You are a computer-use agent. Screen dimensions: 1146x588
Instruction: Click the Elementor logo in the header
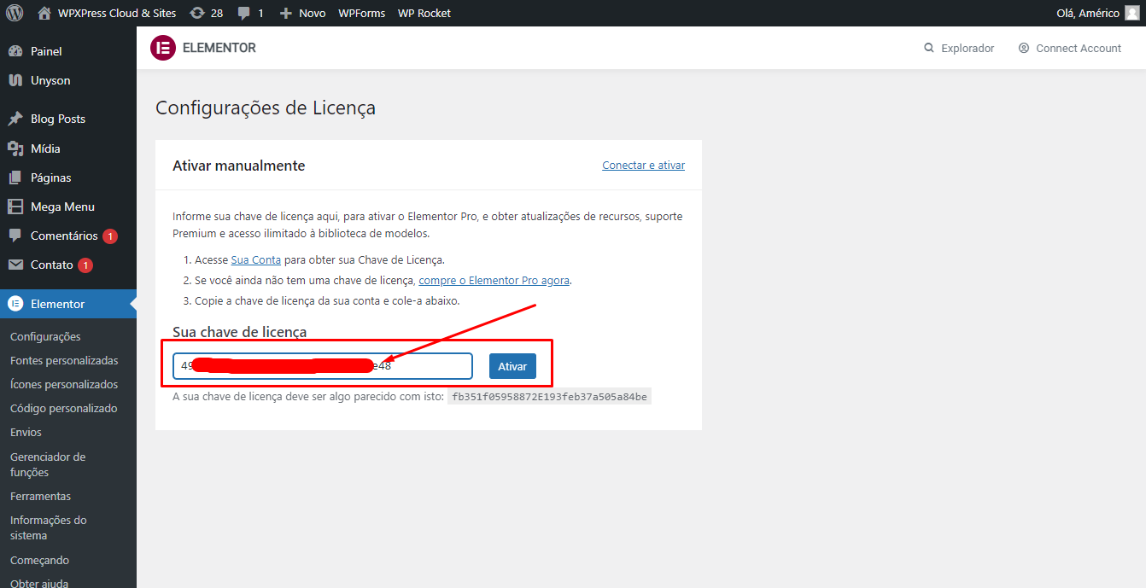[x=162, y=48]
